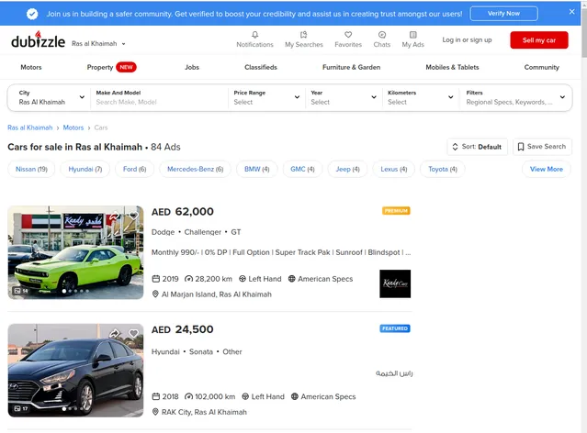Viewport: 587px width, 433px height.
Task: Open the Kilometers filter dropdown
Action: click(x=421, y=97)
